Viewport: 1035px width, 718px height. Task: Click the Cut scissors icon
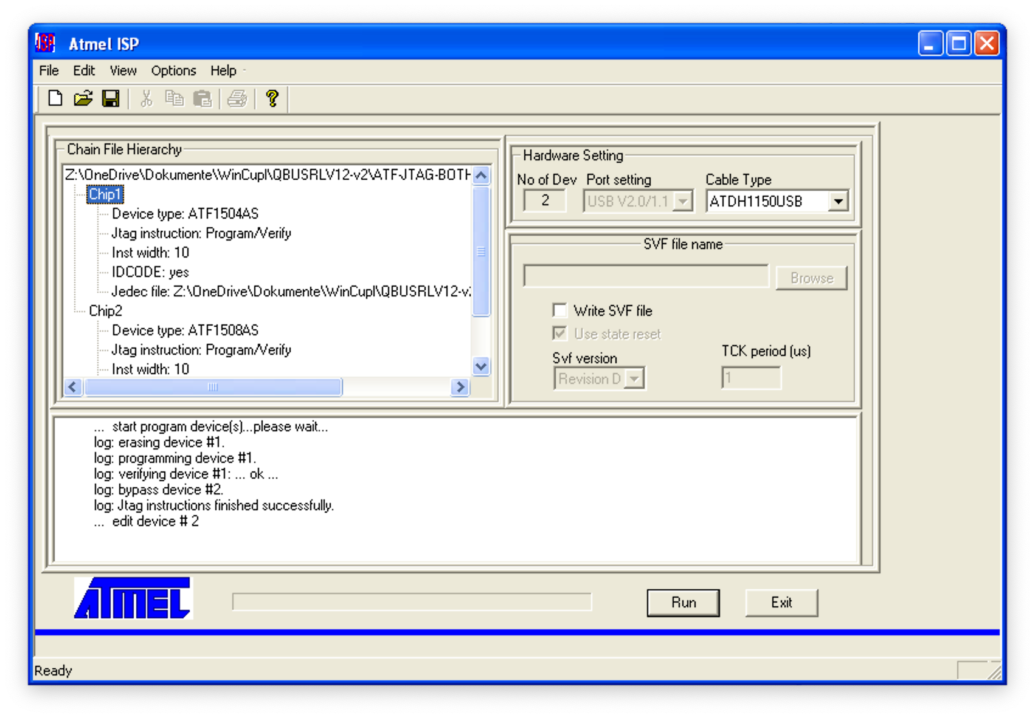pos(146,98)
